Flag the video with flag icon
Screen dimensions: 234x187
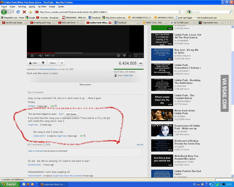[x=62, y=63]
